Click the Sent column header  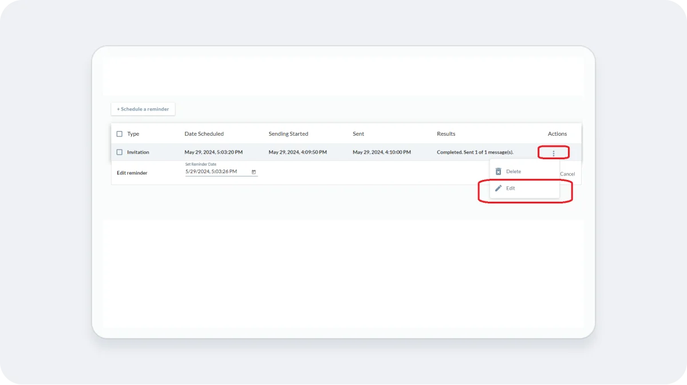point(358,134)
